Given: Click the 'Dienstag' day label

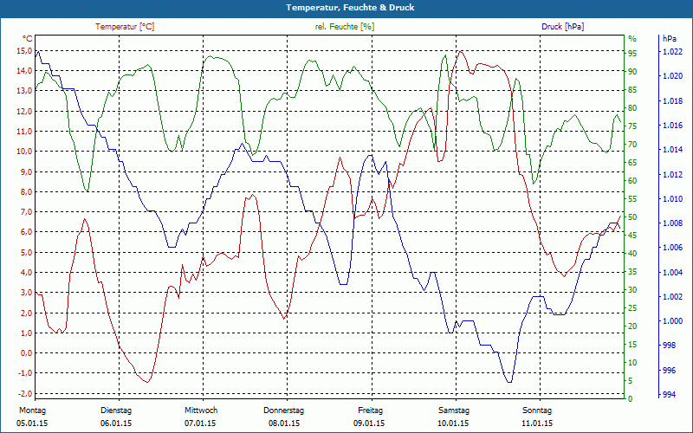Looking at the screenshot, I should pyautogui.click(x=116, y=410).
